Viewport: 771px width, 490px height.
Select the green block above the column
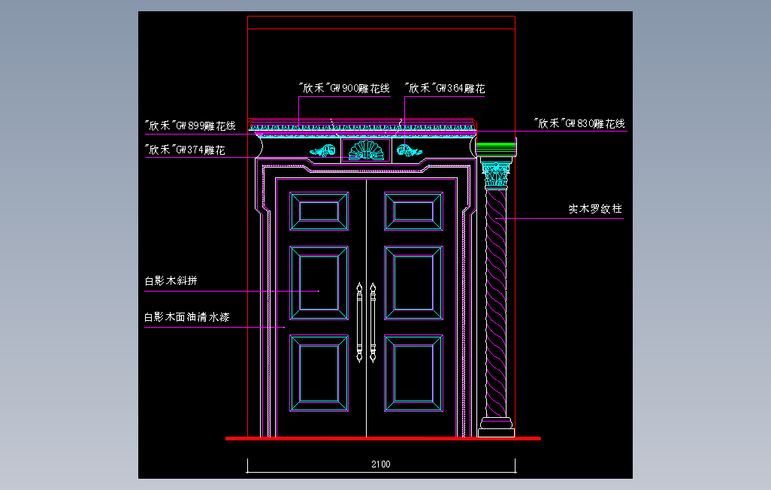coord(496,148)
